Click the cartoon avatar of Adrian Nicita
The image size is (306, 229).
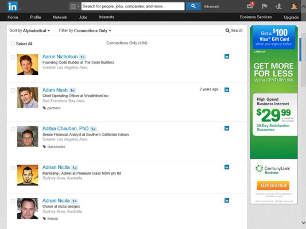[x=28, y=175]
